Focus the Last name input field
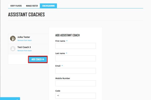The width and height of the screenshot is (151, 100). point(75,58)
